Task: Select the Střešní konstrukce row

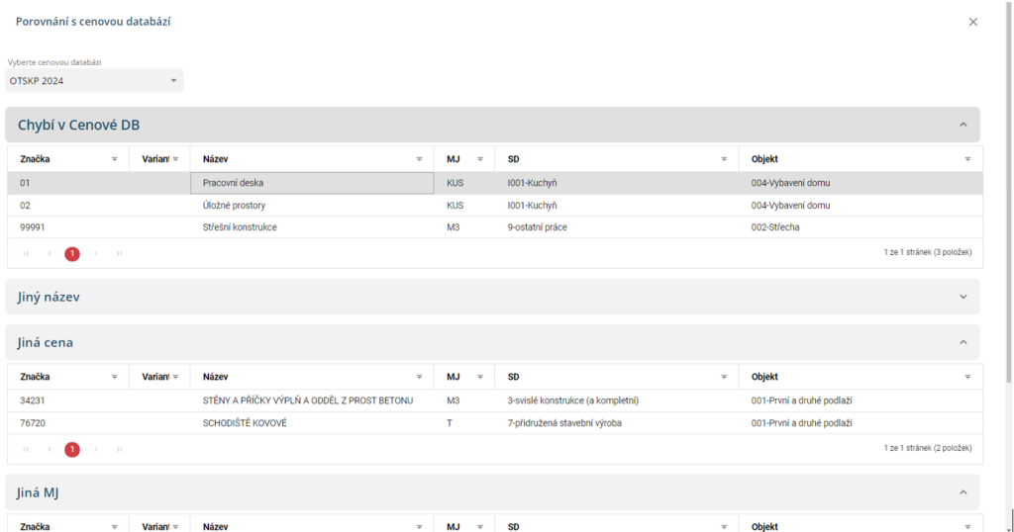Action: [240, 227]
